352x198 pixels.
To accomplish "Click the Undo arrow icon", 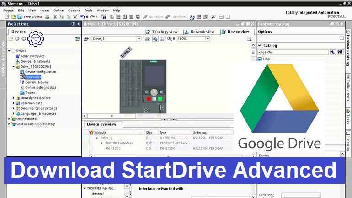I will pos(82,17).
